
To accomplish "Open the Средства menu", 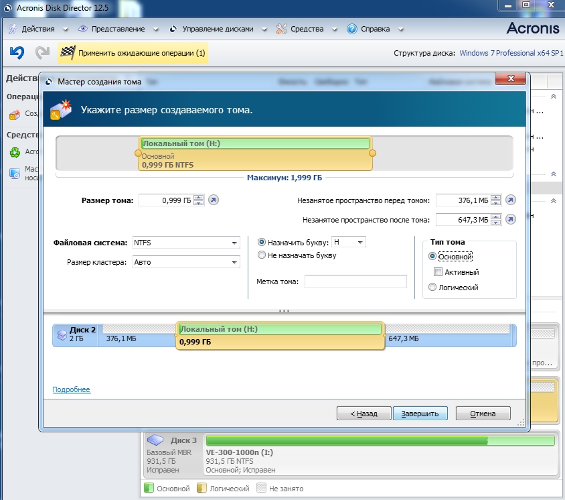I will (307, 29).
